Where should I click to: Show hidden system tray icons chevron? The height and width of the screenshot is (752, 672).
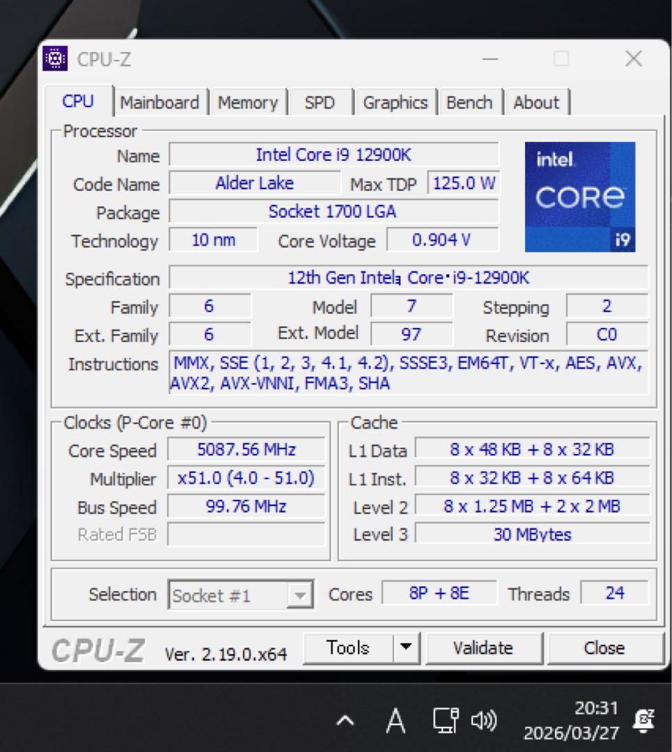coord(345,721)
